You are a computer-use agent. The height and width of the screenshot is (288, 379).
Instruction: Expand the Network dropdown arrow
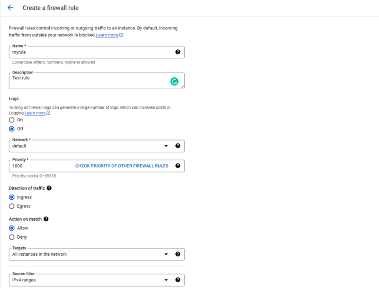click(166, 146)
